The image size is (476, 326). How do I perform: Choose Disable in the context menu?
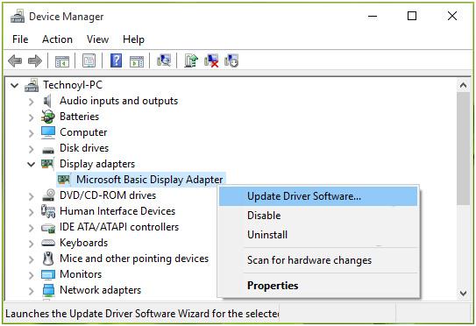click(318, 216)
